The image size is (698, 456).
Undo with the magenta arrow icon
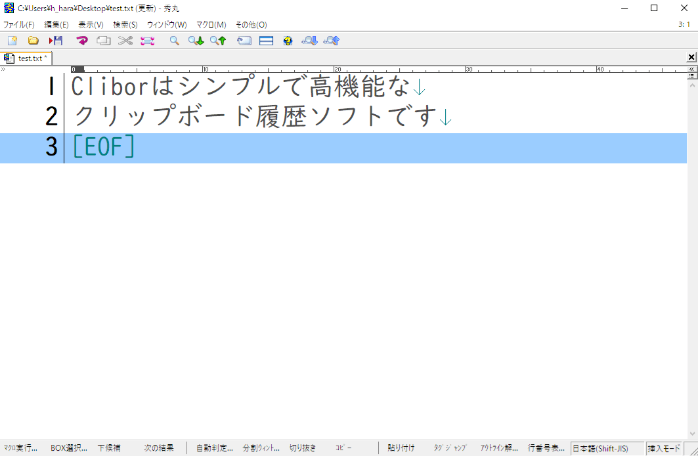82,41
